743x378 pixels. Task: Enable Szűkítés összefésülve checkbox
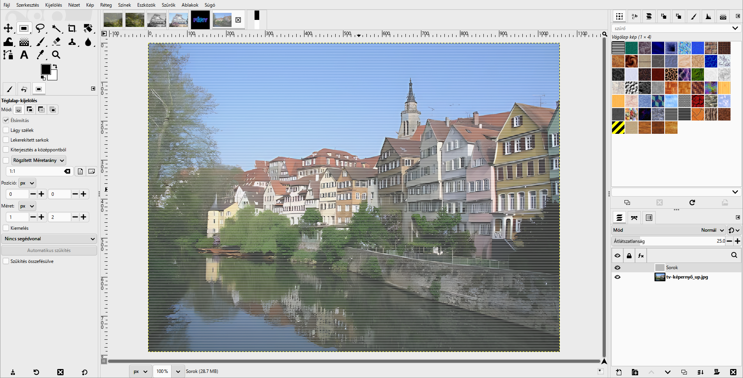pos(6,261)
